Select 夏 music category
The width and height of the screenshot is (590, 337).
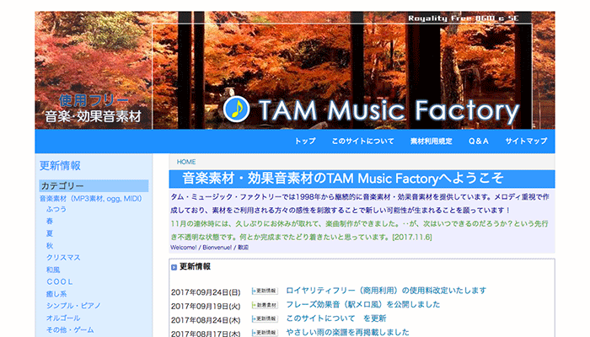[x=50, y=233]
